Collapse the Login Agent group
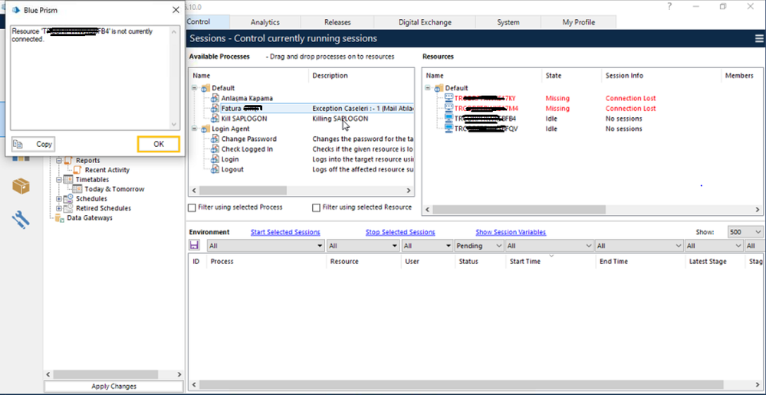 click(195, 129)
